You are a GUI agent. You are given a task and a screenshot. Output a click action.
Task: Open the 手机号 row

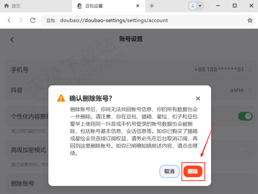click(132, 70)
